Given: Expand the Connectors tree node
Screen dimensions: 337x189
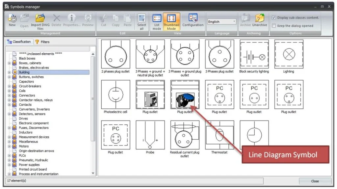Looking at the screenshot, I should point(9,95).
